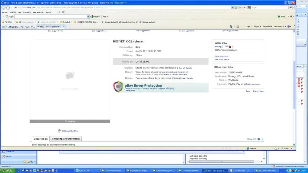Click the printer icon in command bar
Screen dimensions: 308x173
coord(249,26)
